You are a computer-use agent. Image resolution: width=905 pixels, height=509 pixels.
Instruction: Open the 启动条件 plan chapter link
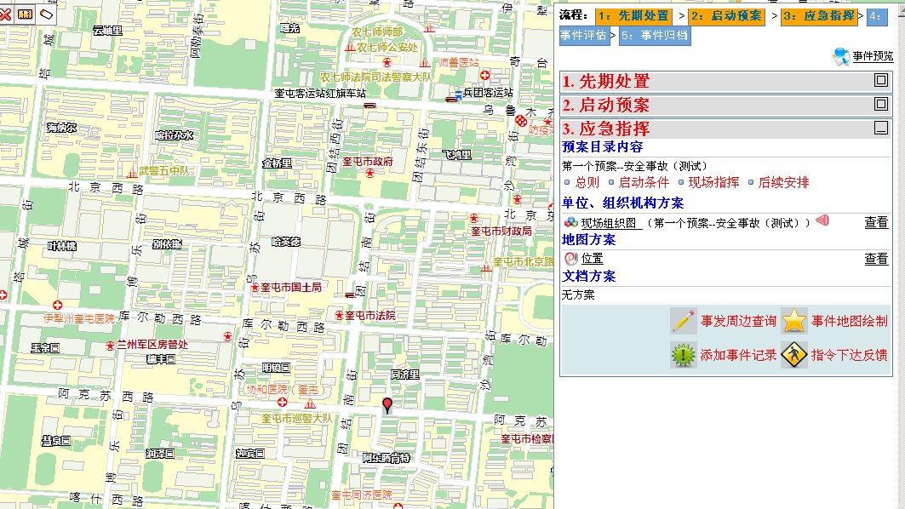pos(644,182)
